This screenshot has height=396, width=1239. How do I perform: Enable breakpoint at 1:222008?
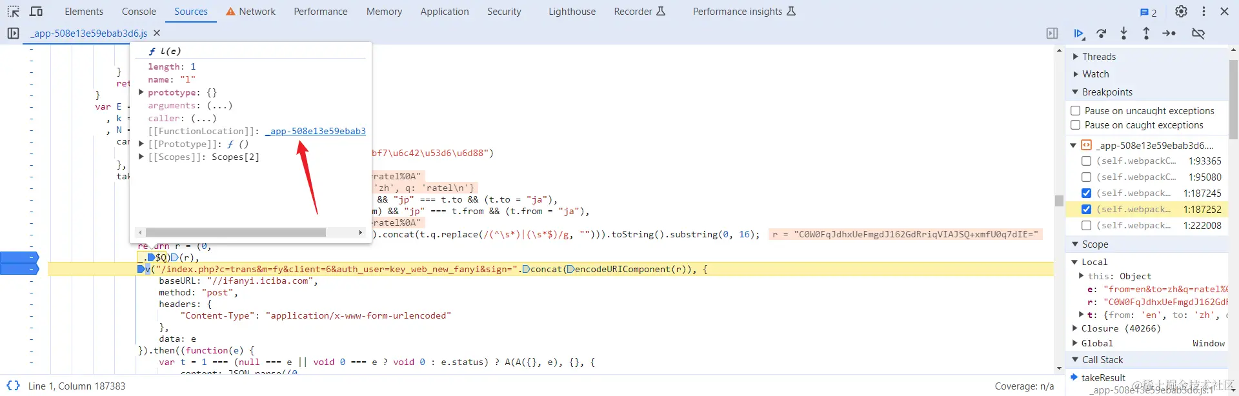pyautogui.click(x=1086, y=226)
